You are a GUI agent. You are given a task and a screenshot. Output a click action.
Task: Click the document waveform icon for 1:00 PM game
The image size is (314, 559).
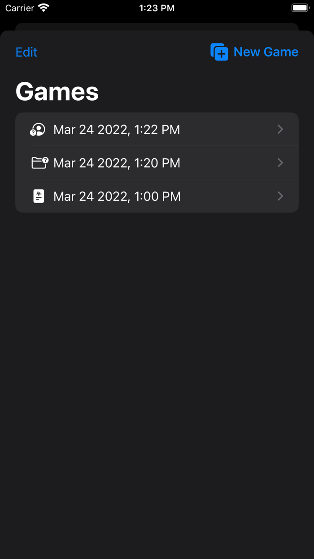(x=39, y=196)
